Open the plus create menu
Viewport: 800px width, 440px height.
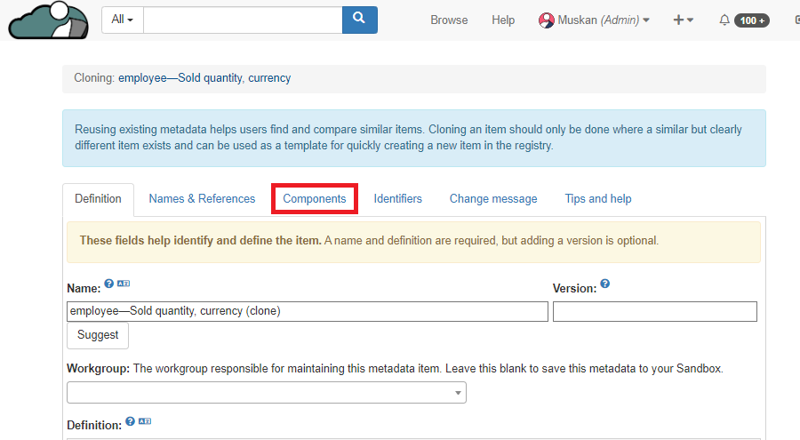(x=683, y=20)
